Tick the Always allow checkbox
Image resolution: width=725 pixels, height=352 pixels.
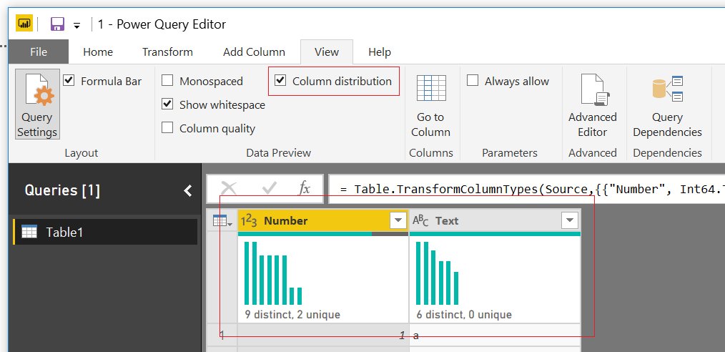[472, 80]
